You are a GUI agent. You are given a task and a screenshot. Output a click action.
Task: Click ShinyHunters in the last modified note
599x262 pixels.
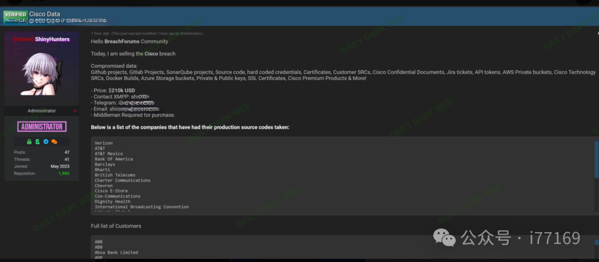tap(191, 33)
